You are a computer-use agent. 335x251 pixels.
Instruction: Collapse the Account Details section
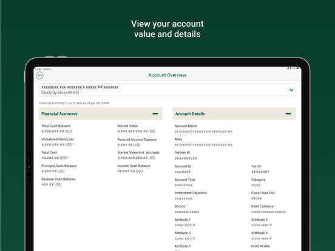pyautogui.click(x=288, y=113)
